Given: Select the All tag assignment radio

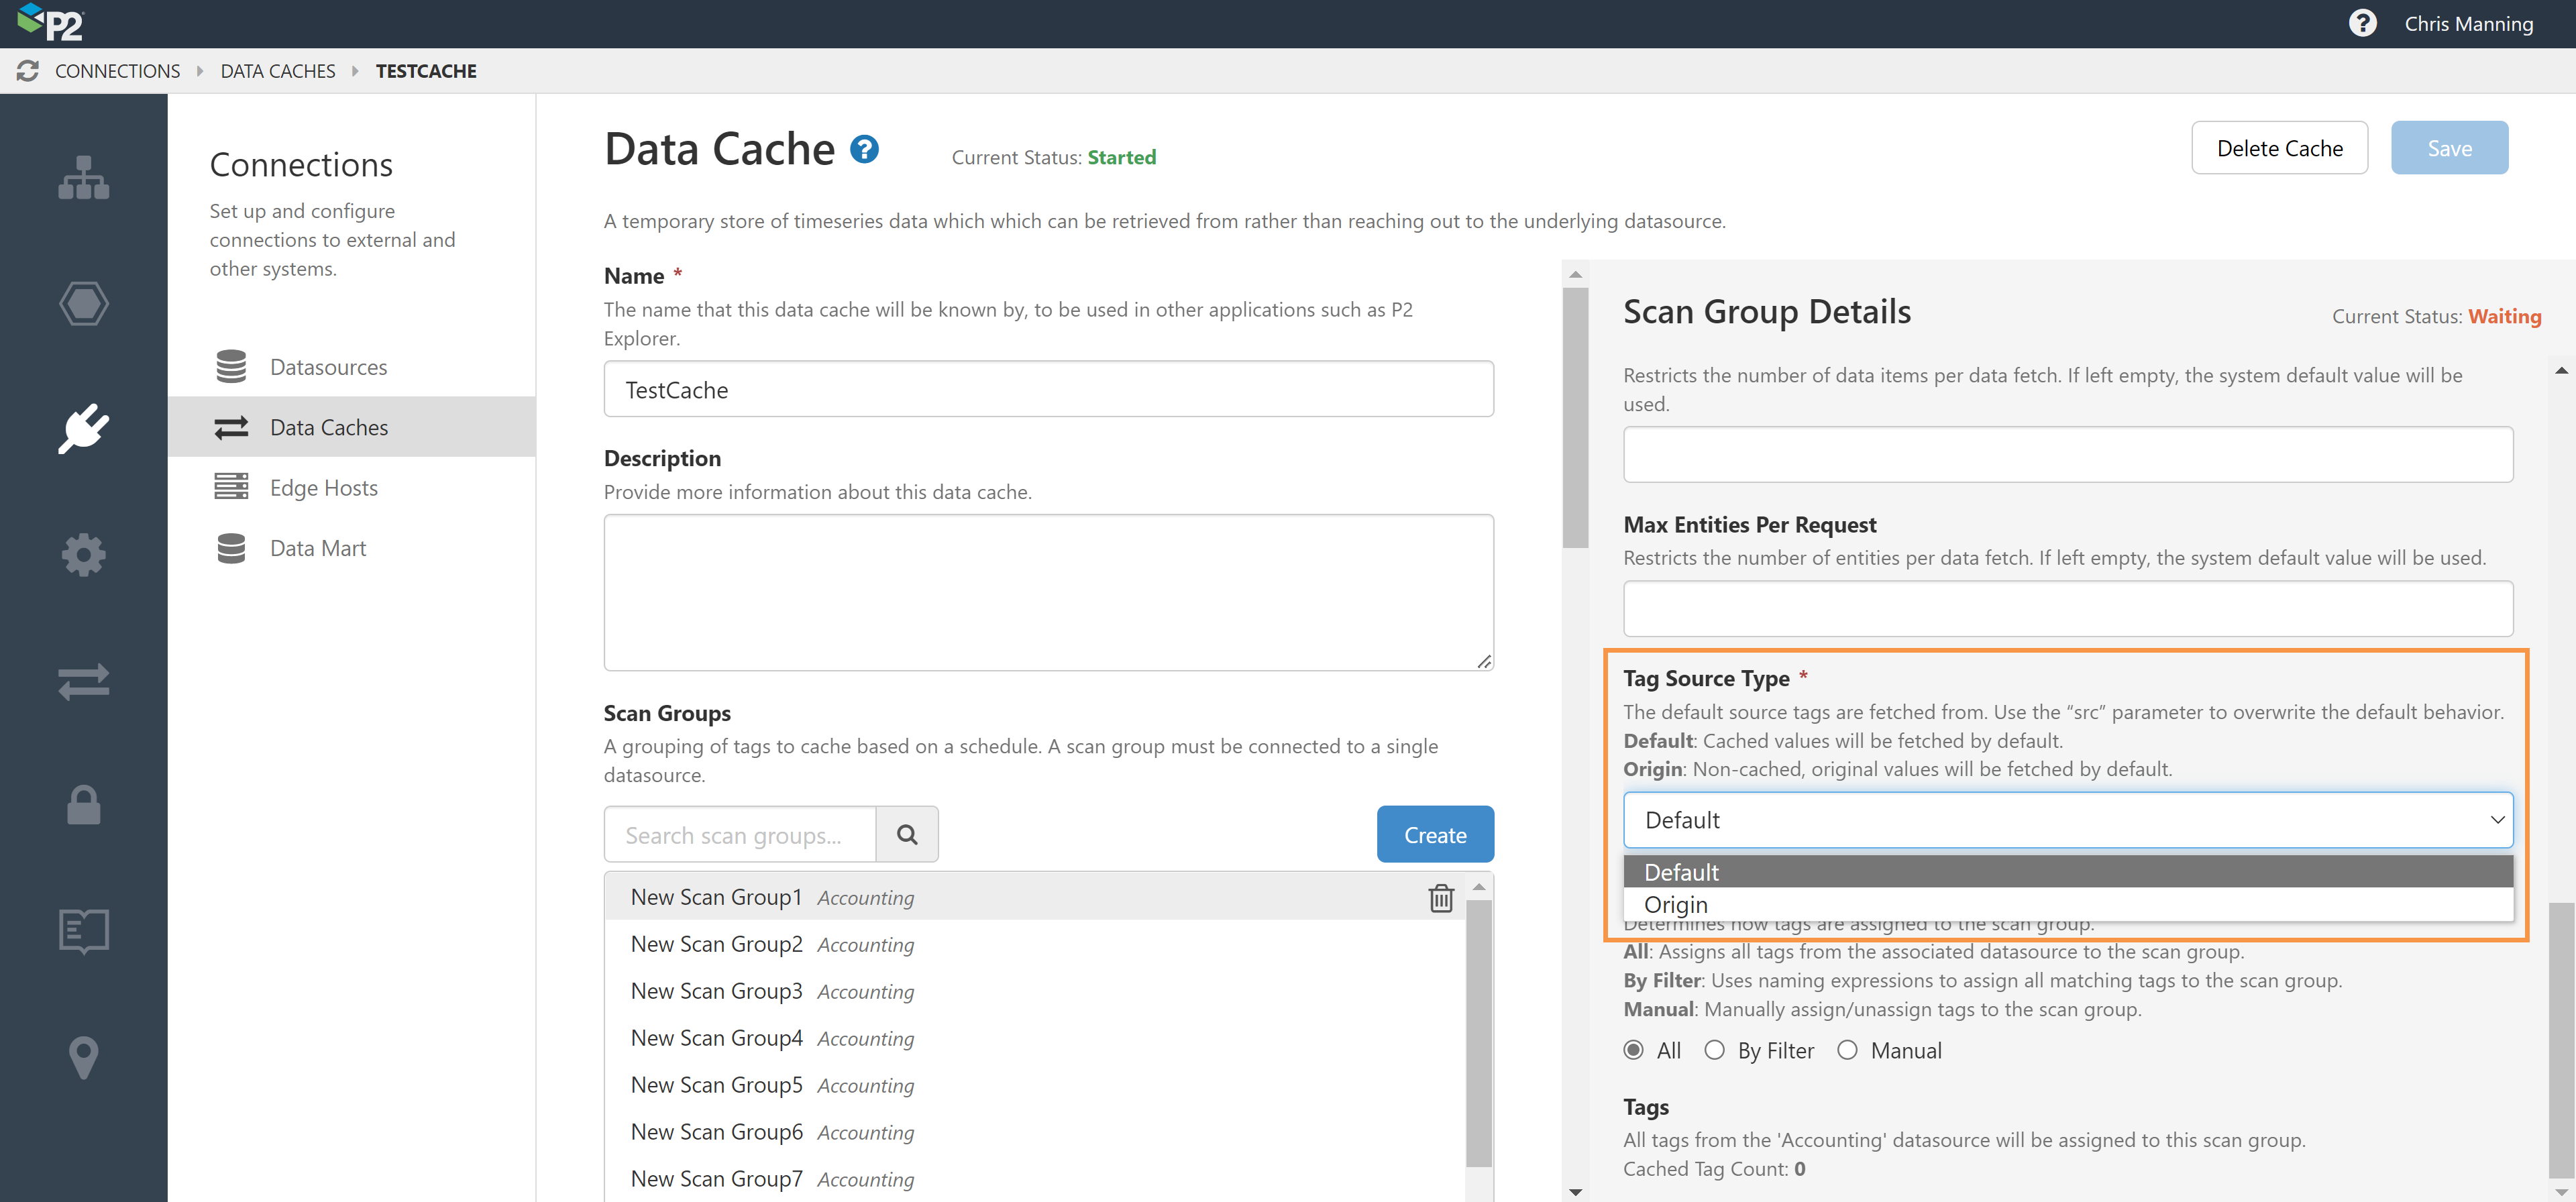Looking at the screenshot, I should pyautogui.click(x=1633, y=1050).
